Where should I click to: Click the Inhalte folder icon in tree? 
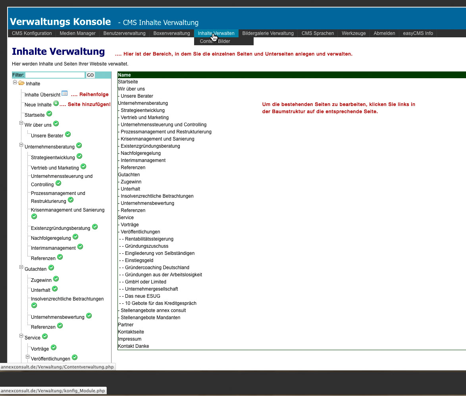pyautogui.click(x=21, y=83)
